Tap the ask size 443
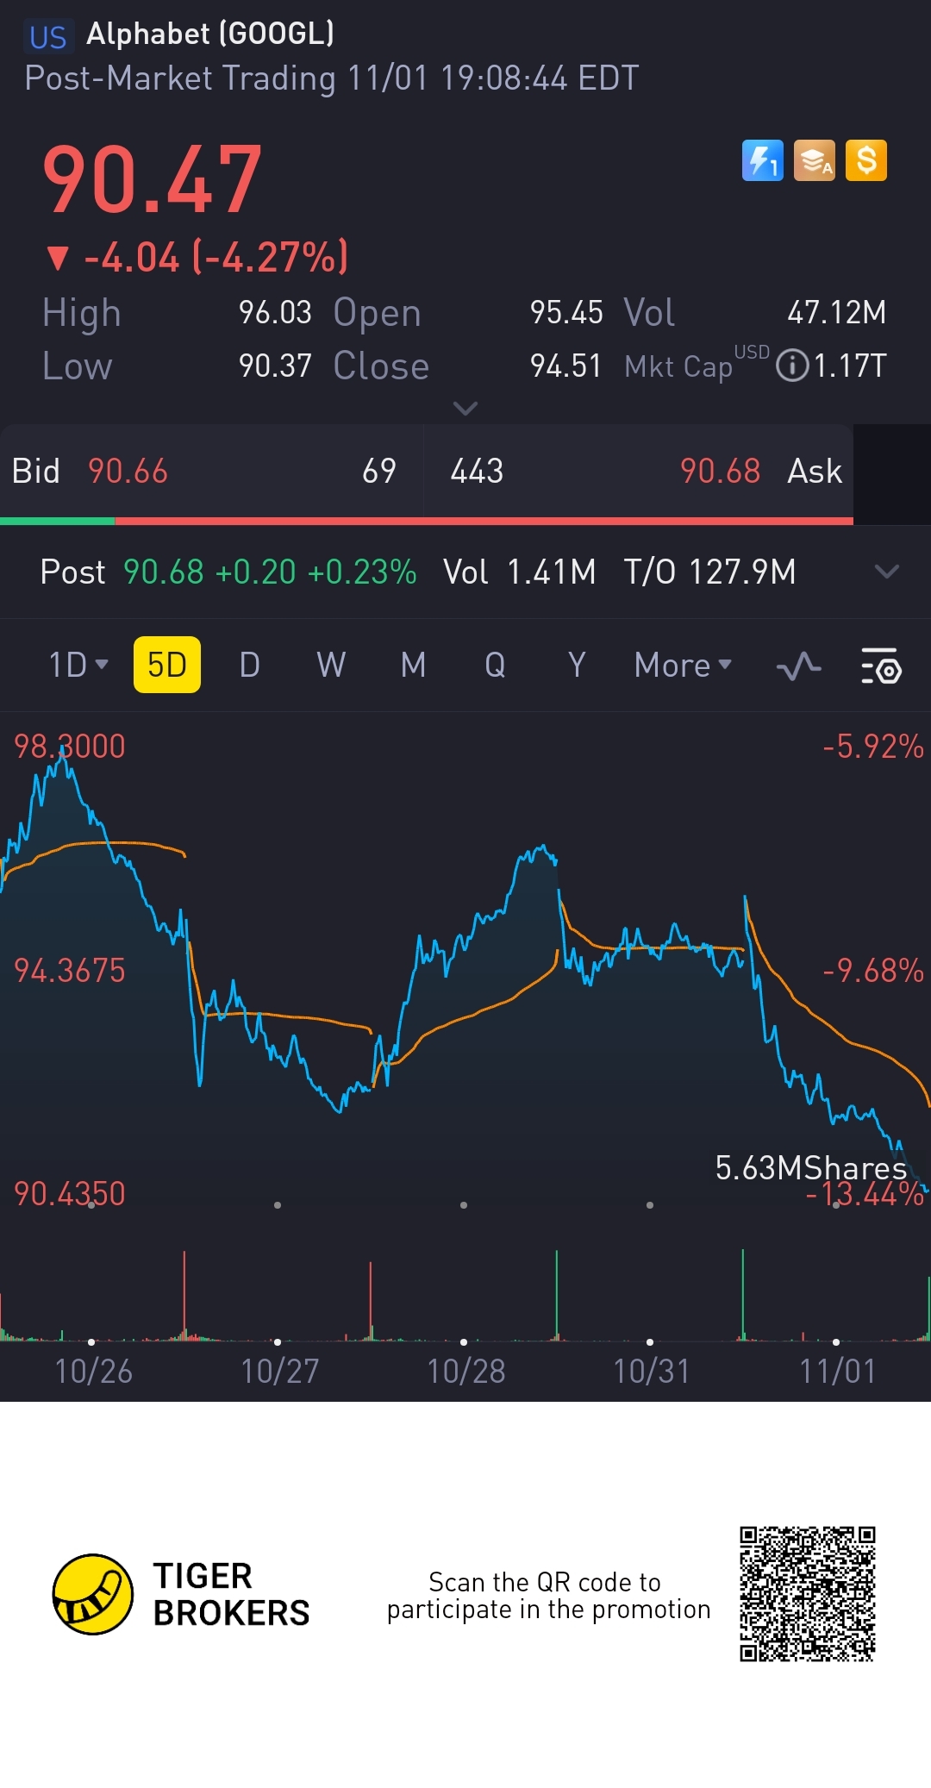Image resolution: width=931 pixels, height=1788 pixels. [477, 472]
